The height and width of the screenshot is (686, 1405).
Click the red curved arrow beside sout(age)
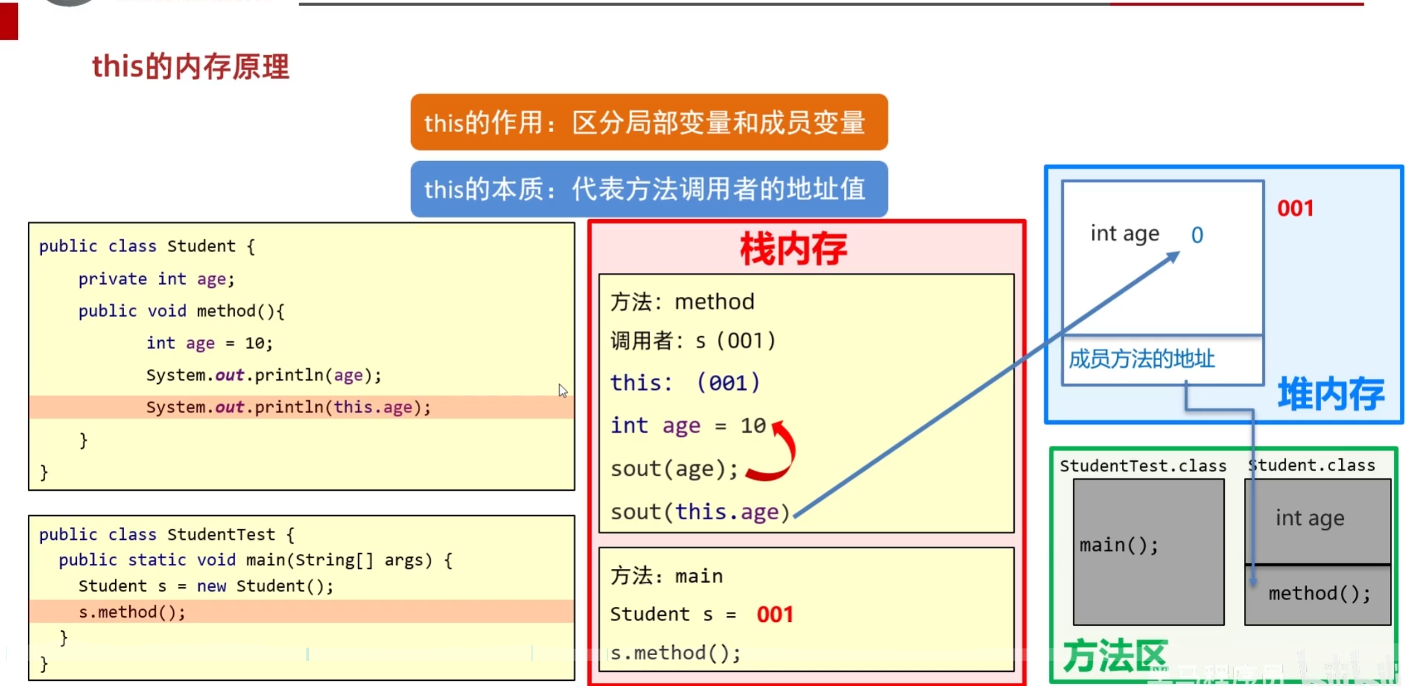point(778,453)
